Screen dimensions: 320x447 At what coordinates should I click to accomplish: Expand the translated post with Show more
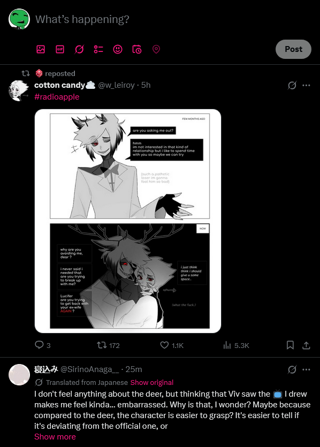pos(55,437)
